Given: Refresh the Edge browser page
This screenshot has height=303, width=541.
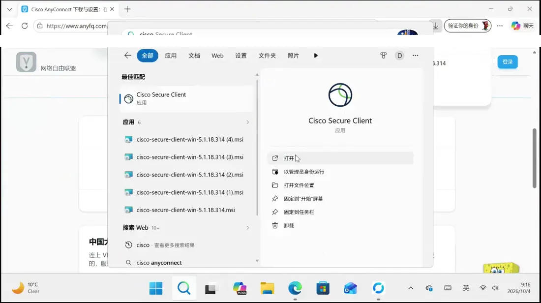Looking at the screenshot, I should pos(25,26).
